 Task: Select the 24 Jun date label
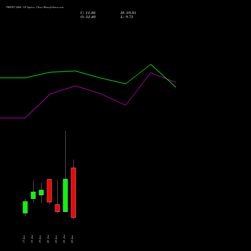64,239
